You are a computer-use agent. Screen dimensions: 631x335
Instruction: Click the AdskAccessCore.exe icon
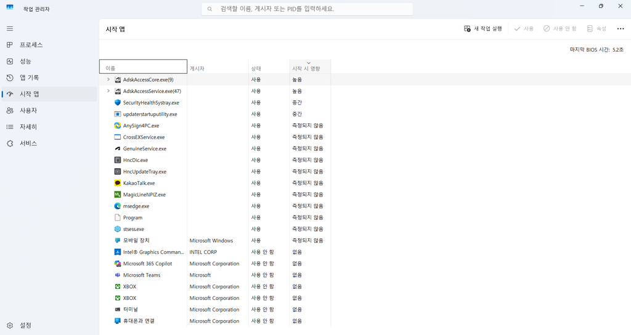(x=118, y=79)
